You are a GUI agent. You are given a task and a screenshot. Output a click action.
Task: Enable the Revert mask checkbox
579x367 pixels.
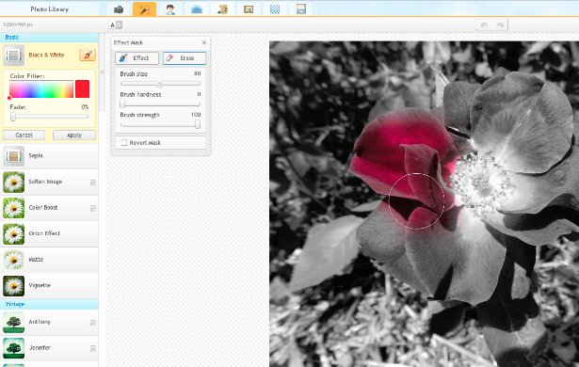(123, 142)
